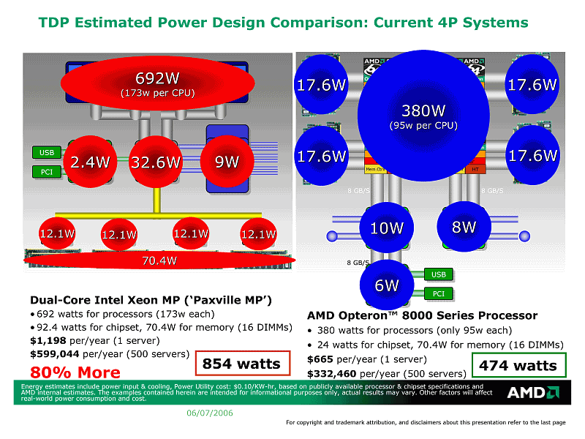Click the red '80% More' text
The width and height of the screenshot is (585, 439).
[x=75, y=372]
